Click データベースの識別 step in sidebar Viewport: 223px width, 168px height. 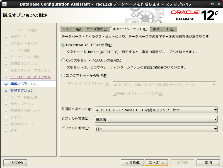(25, 57)
